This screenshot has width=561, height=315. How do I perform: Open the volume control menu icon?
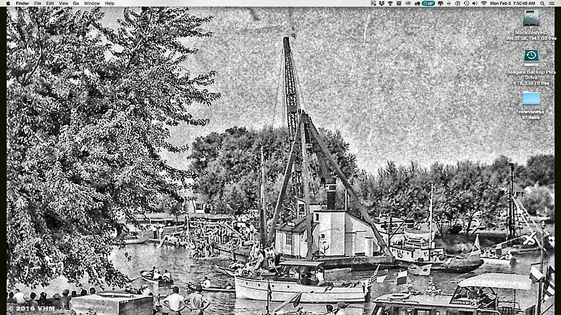(475, 3)
